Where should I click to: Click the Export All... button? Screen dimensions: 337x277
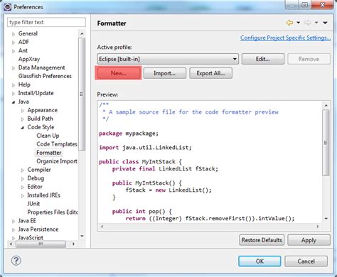pyautogui.click(x=210, y=73)
